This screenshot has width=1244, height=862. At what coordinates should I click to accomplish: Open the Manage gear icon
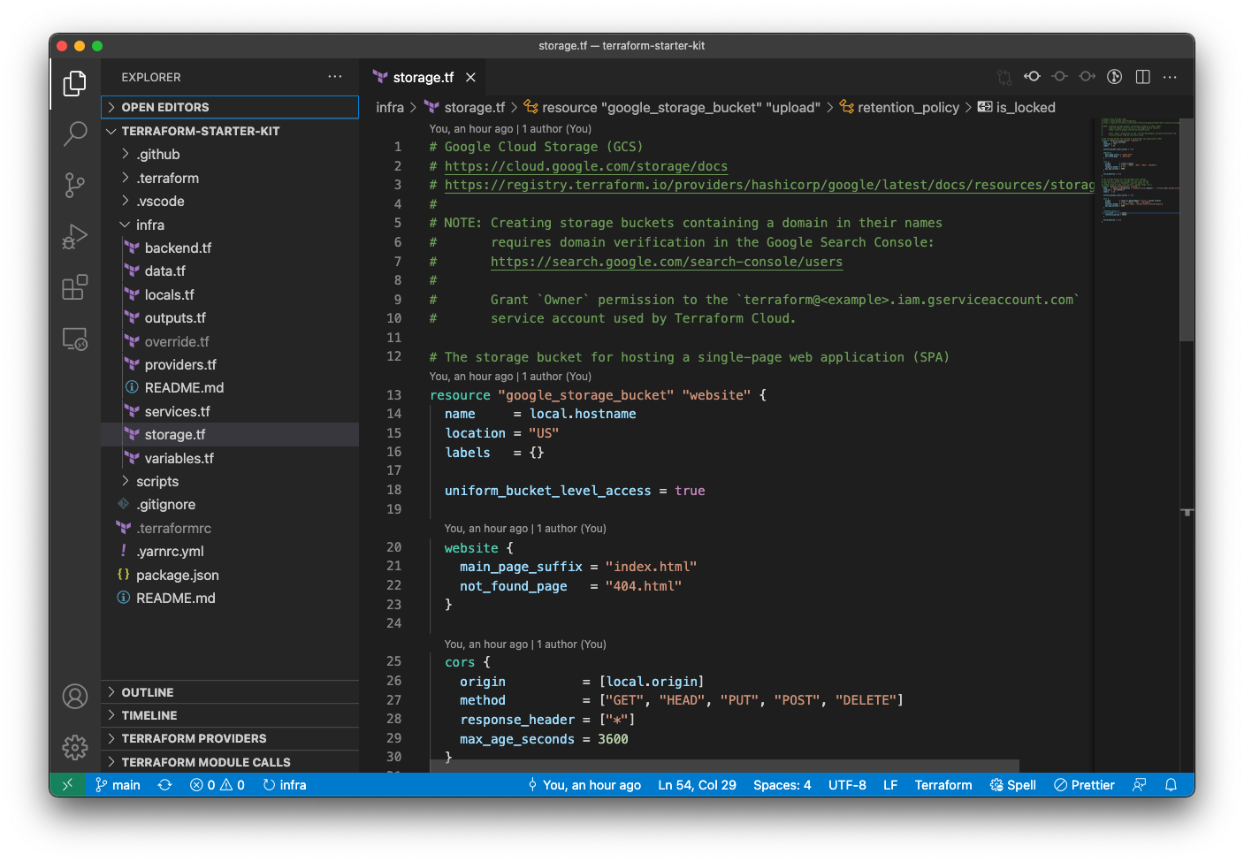point(75,747)
